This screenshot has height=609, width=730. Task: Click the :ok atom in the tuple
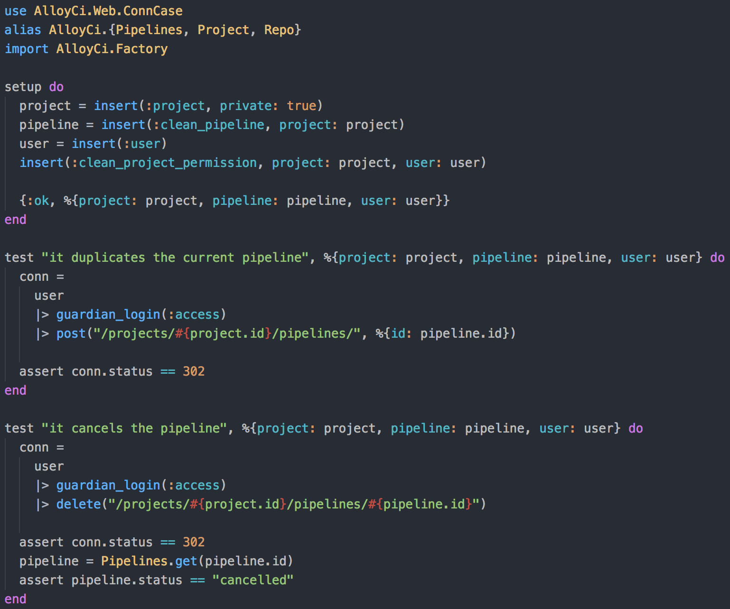(38, 201)
